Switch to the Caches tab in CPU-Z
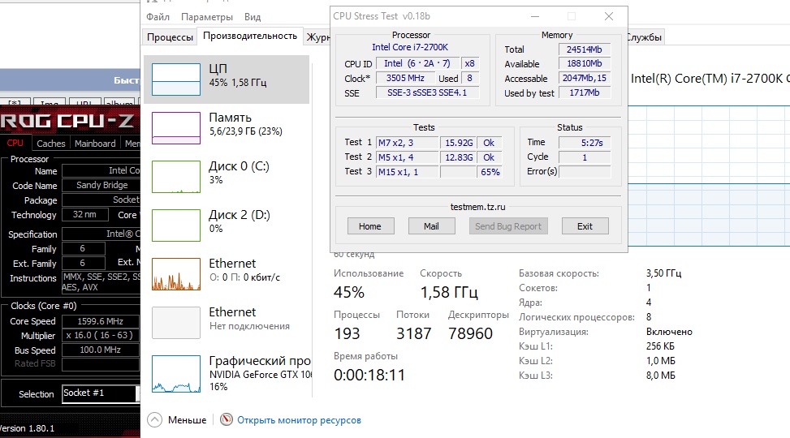The image size is (790, 438). 51,144
